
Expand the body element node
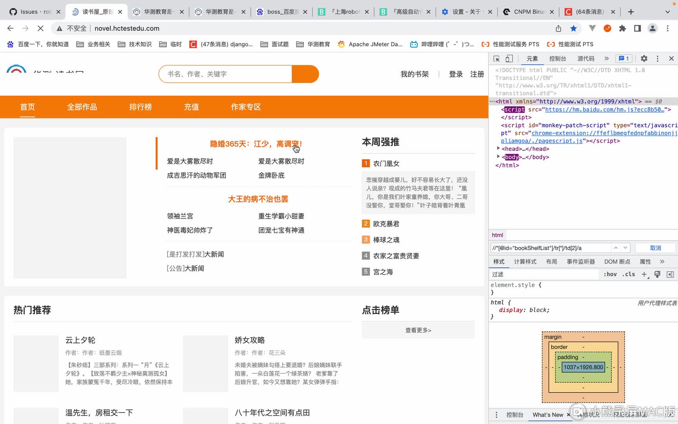pos(498,157)
